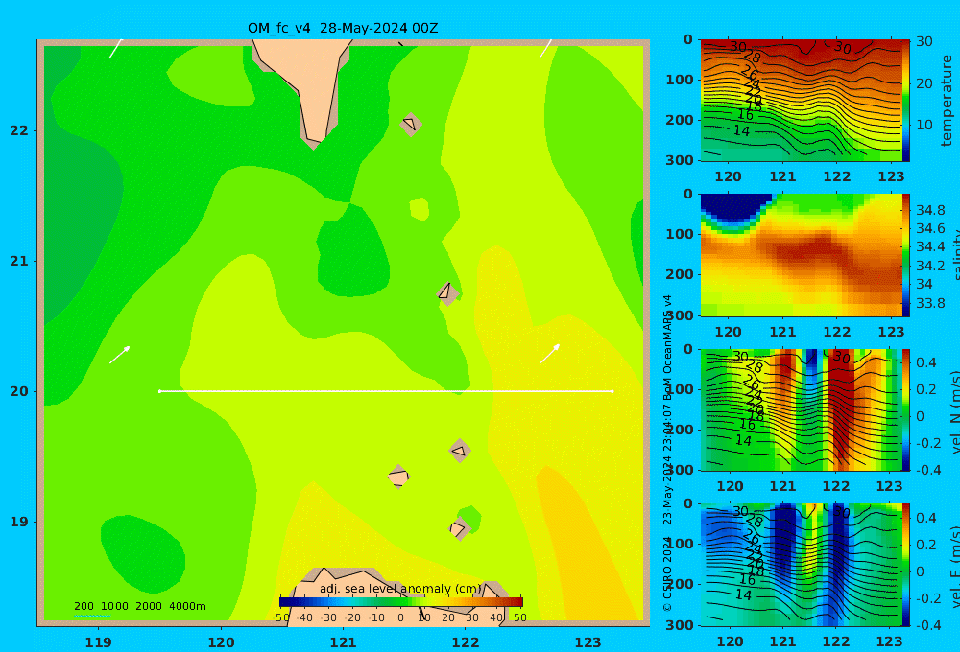Click the map title OM_fc_v4 28-May-2024 00Z
The height and width of the screenshot is (652, 960).
click(343, 28)
